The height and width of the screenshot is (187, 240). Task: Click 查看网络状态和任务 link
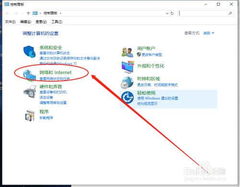[x=55, y=78]
